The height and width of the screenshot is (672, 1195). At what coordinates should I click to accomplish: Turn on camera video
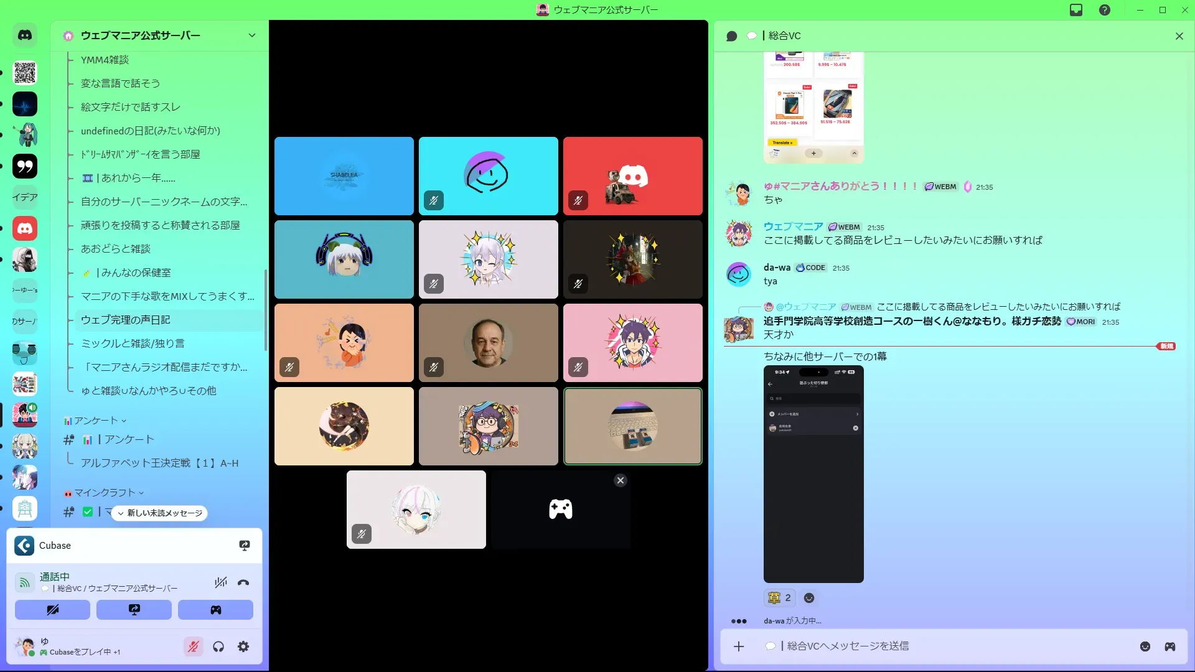click(52, 610)
